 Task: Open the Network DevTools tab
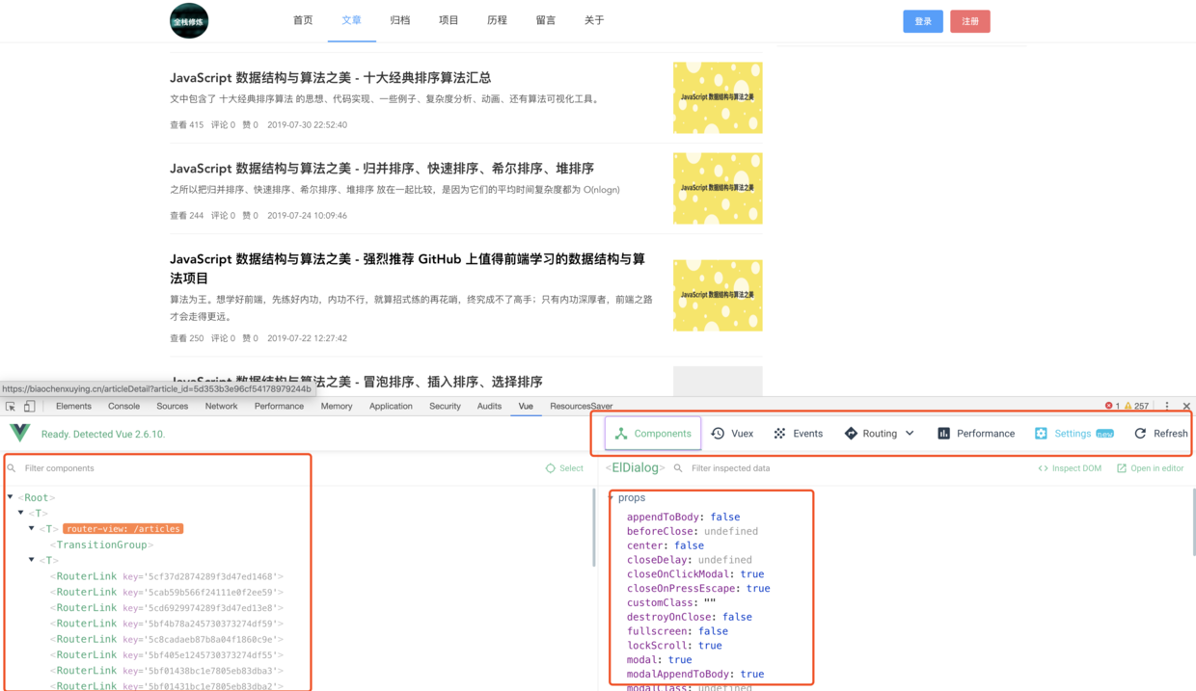[221, 406]
